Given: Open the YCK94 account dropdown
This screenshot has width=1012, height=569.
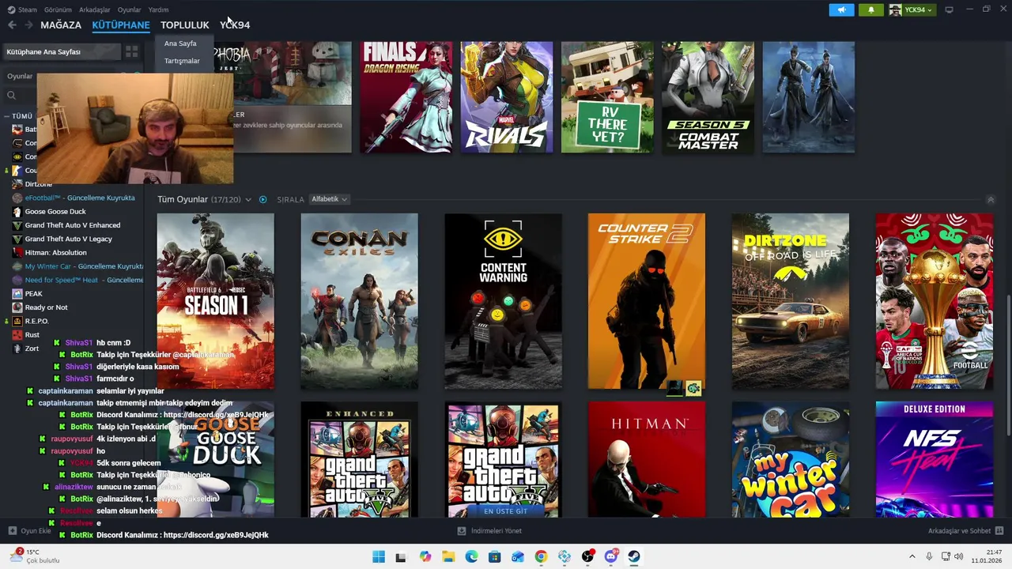Looking at the screenshot, I should click(x=912, y=9).
